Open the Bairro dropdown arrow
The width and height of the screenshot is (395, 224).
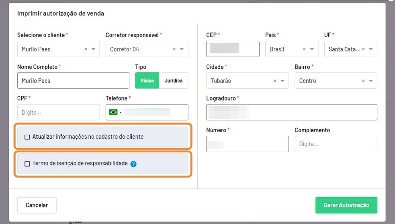pyautogui.click(x=371, y=81)
